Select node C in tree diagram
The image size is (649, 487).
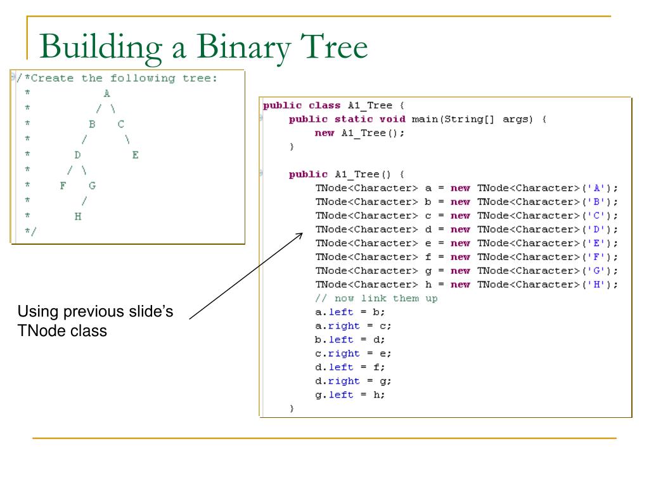(121, 124)
